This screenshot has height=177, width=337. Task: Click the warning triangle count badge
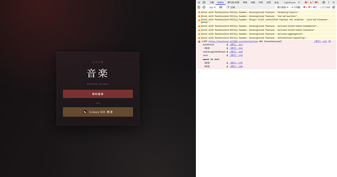(x=312, y=2)
